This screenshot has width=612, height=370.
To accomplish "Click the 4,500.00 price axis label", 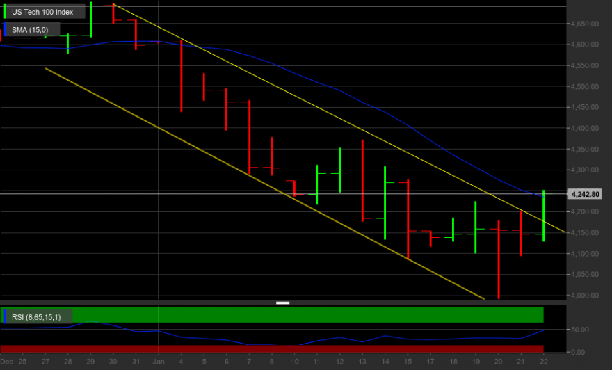I will 584,87.
